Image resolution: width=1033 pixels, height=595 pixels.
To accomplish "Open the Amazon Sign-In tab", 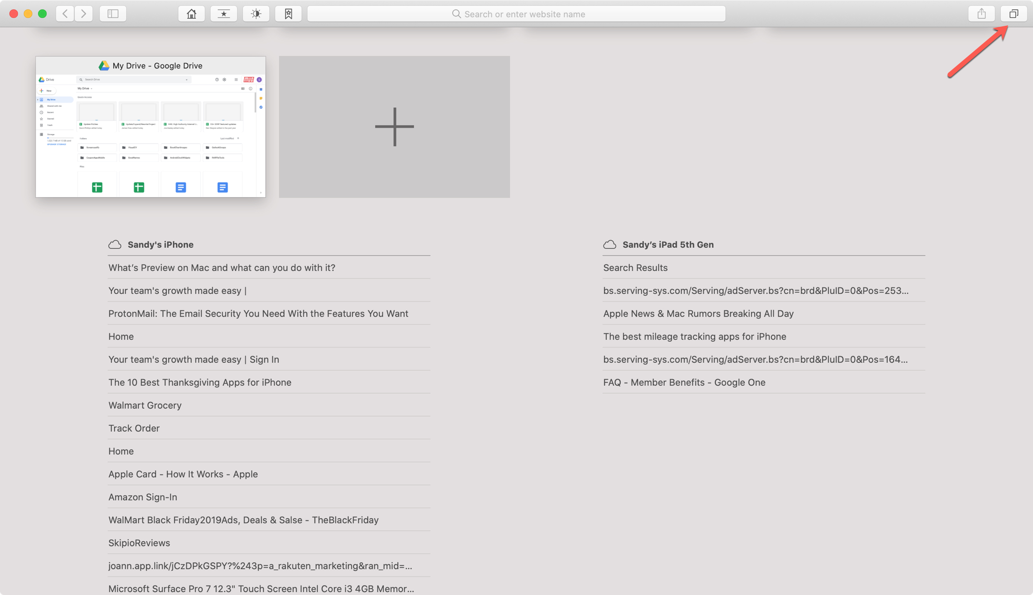I will (x=269, y=497).
